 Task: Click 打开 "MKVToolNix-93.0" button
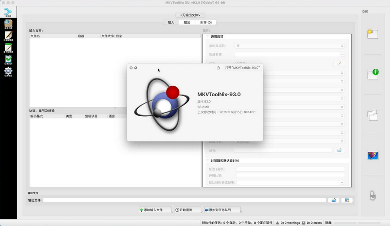click(x=242, y=68)
